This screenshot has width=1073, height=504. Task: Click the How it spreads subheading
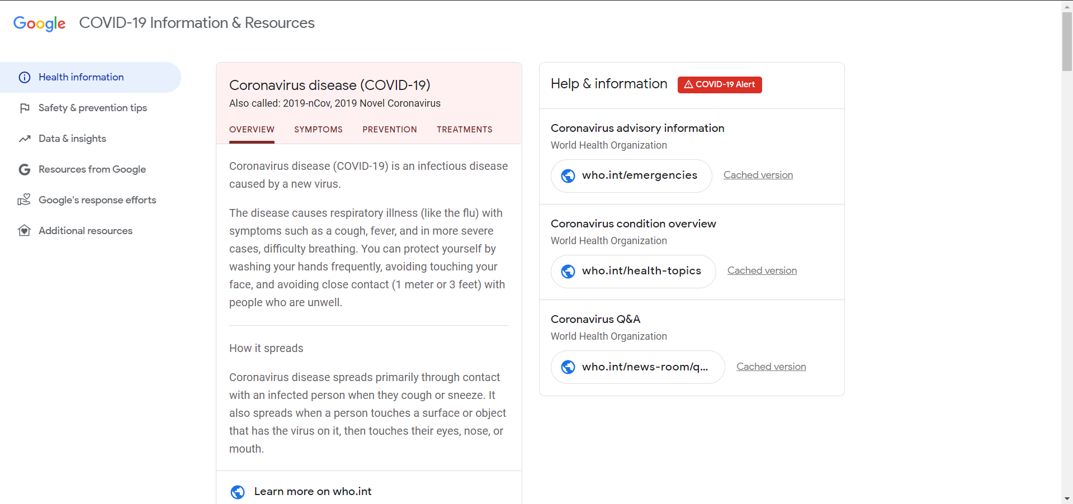click(x=266, y=349)
